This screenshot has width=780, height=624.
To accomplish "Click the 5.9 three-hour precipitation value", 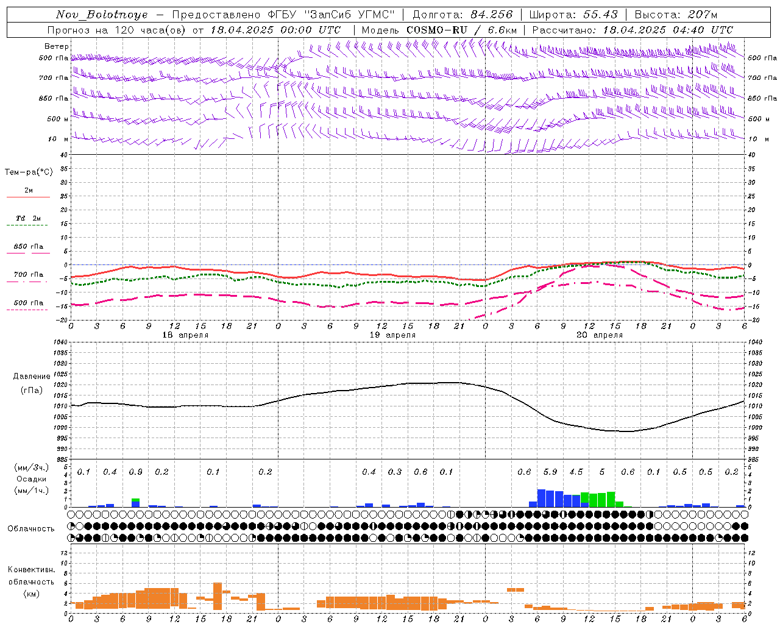I will 550,472.
